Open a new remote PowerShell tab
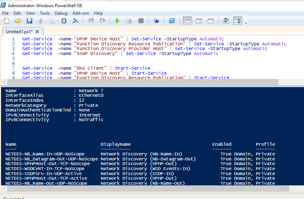This screenshot has height=199, width=304. tap(156, 21)
